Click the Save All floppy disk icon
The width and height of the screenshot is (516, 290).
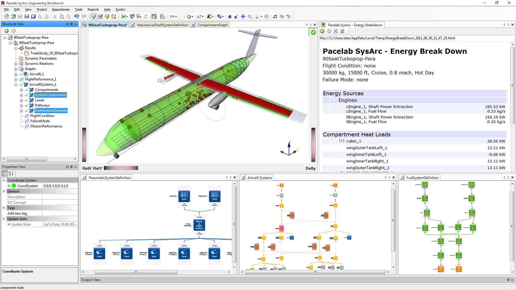(x=33, y=16)
